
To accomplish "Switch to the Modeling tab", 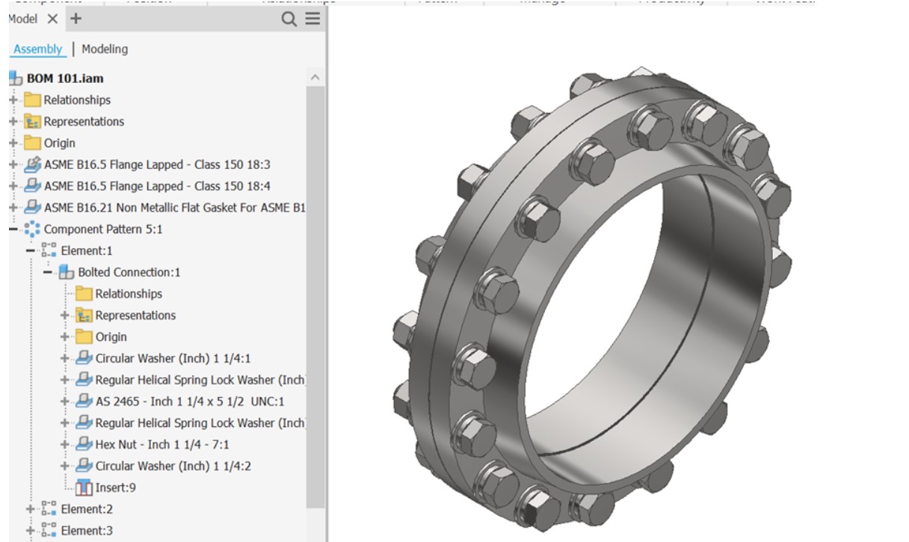I will (x=105, y=49).
